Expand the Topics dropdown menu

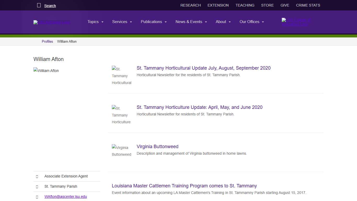95,22
